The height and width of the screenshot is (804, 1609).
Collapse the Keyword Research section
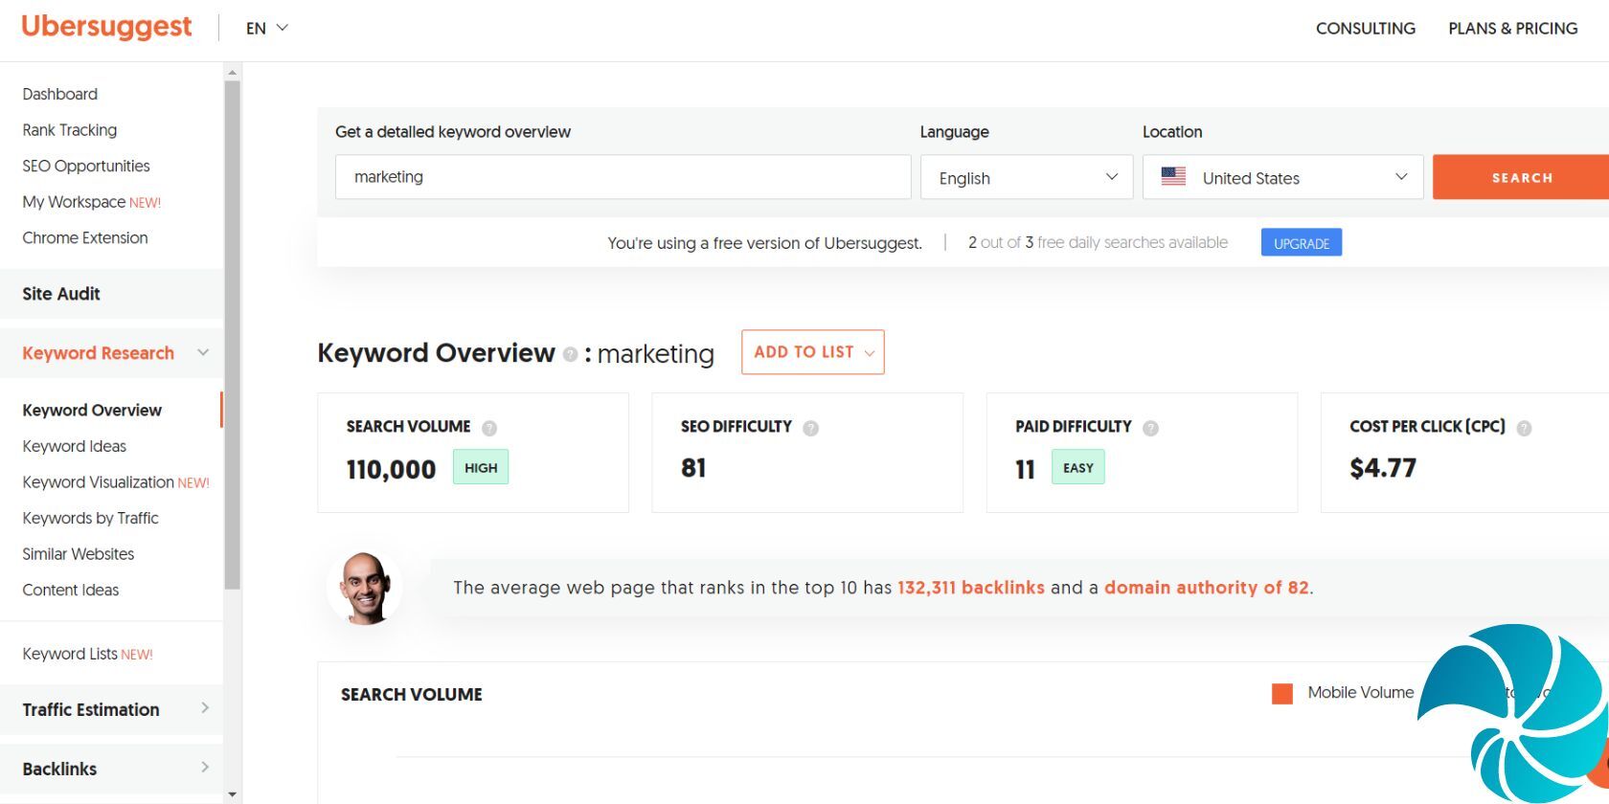click(203, 353)
